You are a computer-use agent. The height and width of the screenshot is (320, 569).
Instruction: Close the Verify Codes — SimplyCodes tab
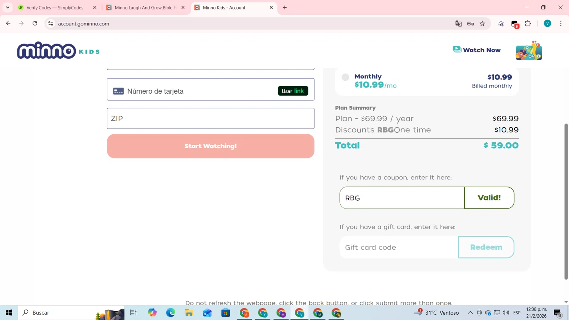click(x=95, y=8)
